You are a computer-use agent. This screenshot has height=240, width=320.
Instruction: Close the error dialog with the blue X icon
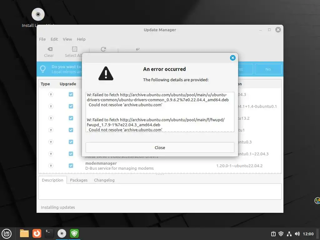click(x=232, y=58)
